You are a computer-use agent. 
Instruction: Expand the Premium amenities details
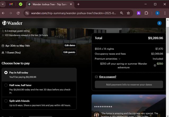107,59
